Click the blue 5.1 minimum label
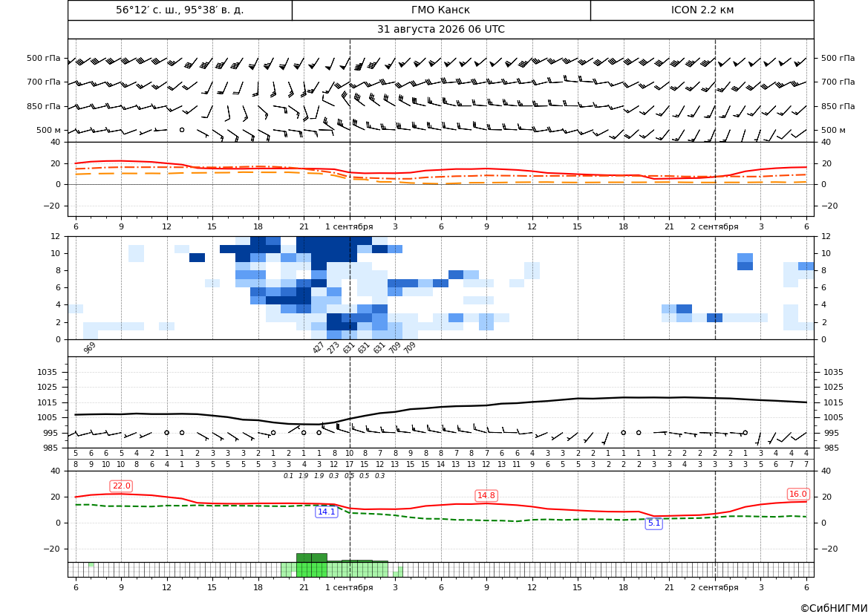Screen dimensions: 868x614 pos(653,523)
